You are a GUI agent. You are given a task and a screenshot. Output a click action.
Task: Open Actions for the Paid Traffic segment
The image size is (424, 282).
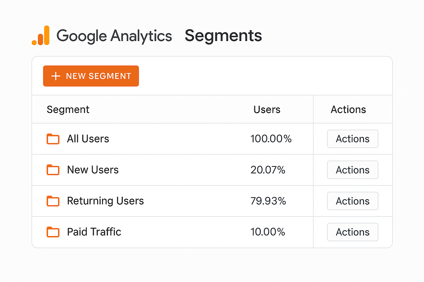(x=353, y=232)
